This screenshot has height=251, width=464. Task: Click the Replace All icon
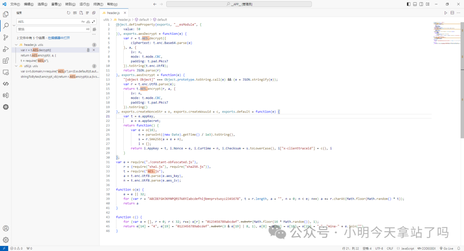(x=95, y=29)
